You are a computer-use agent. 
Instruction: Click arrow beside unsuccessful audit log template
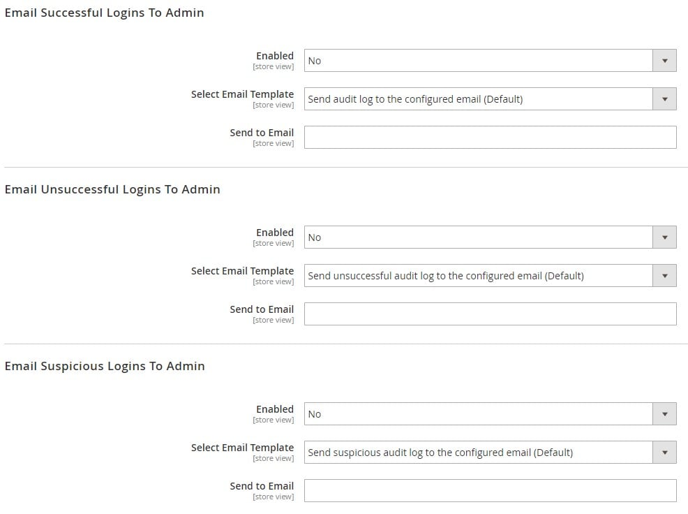pos(665,275)
